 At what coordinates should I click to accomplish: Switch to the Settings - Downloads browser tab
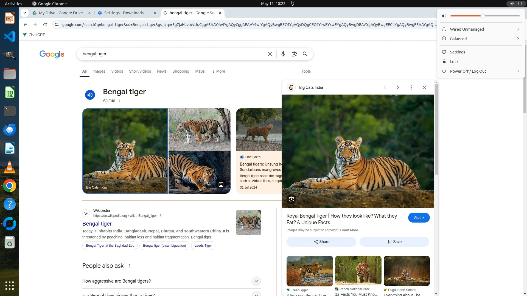(124, 13)
